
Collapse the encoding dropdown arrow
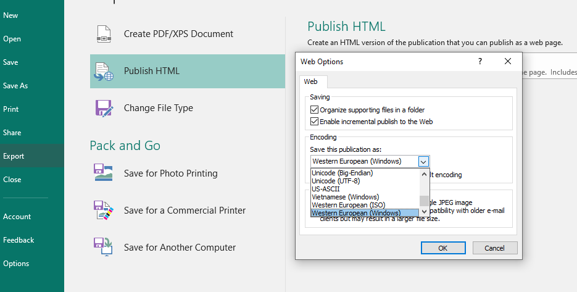coord(423,162)
